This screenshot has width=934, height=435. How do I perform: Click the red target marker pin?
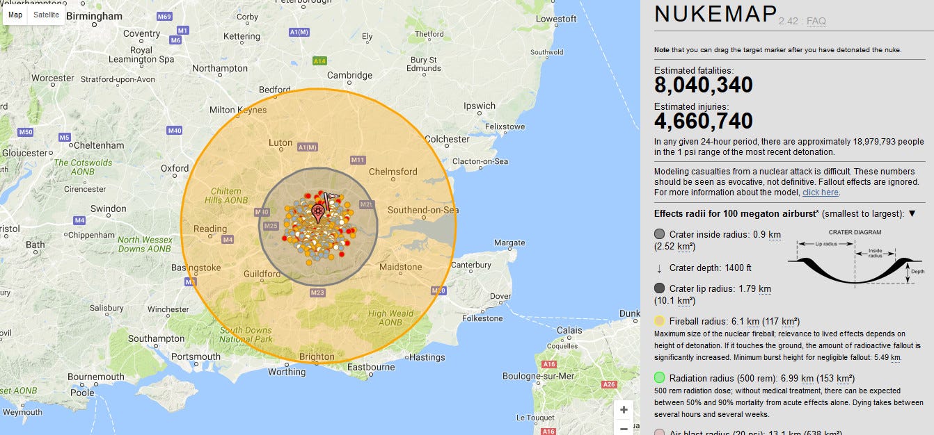click(318, 213)
